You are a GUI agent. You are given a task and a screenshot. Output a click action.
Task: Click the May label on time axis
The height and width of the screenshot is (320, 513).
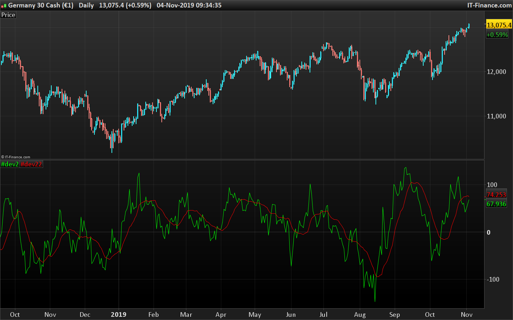[x=255, y=314]
